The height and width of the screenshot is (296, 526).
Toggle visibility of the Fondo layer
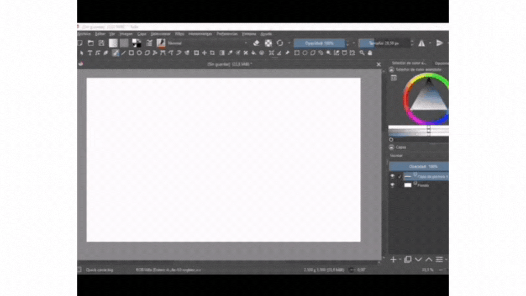(392, 185)
